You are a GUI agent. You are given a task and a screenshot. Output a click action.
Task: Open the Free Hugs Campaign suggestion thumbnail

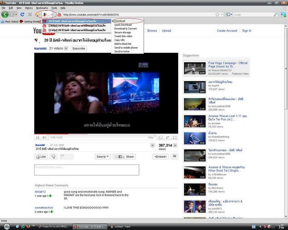pyautogui.click(x=195, y=68)
